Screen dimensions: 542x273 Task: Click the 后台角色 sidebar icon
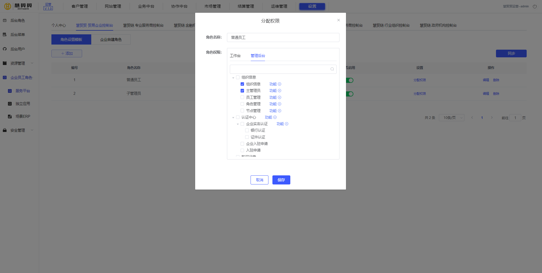pos(5,20)
